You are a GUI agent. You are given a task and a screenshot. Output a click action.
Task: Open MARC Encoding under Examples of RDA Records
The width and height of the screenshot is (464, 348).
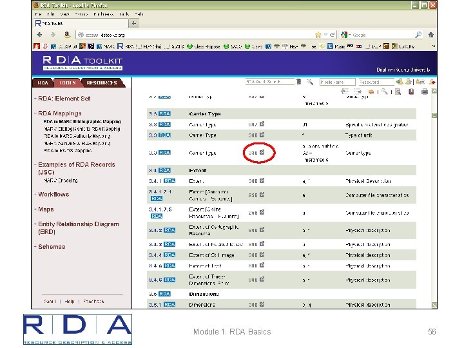[61, 180]
